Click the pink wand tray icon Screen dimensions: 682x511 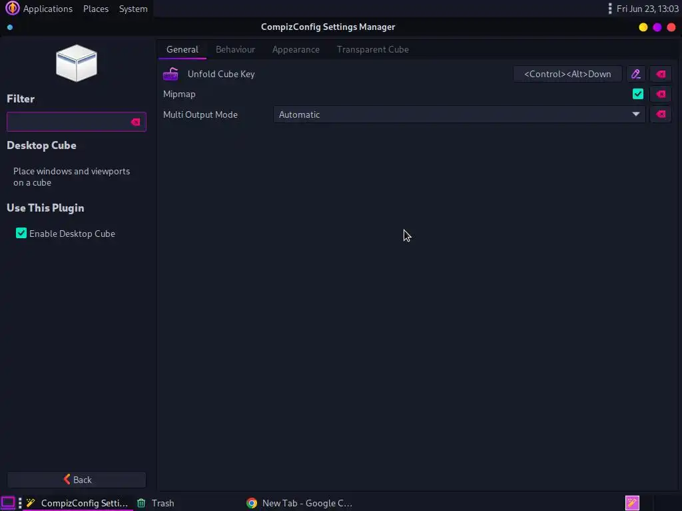click(632, 503)
